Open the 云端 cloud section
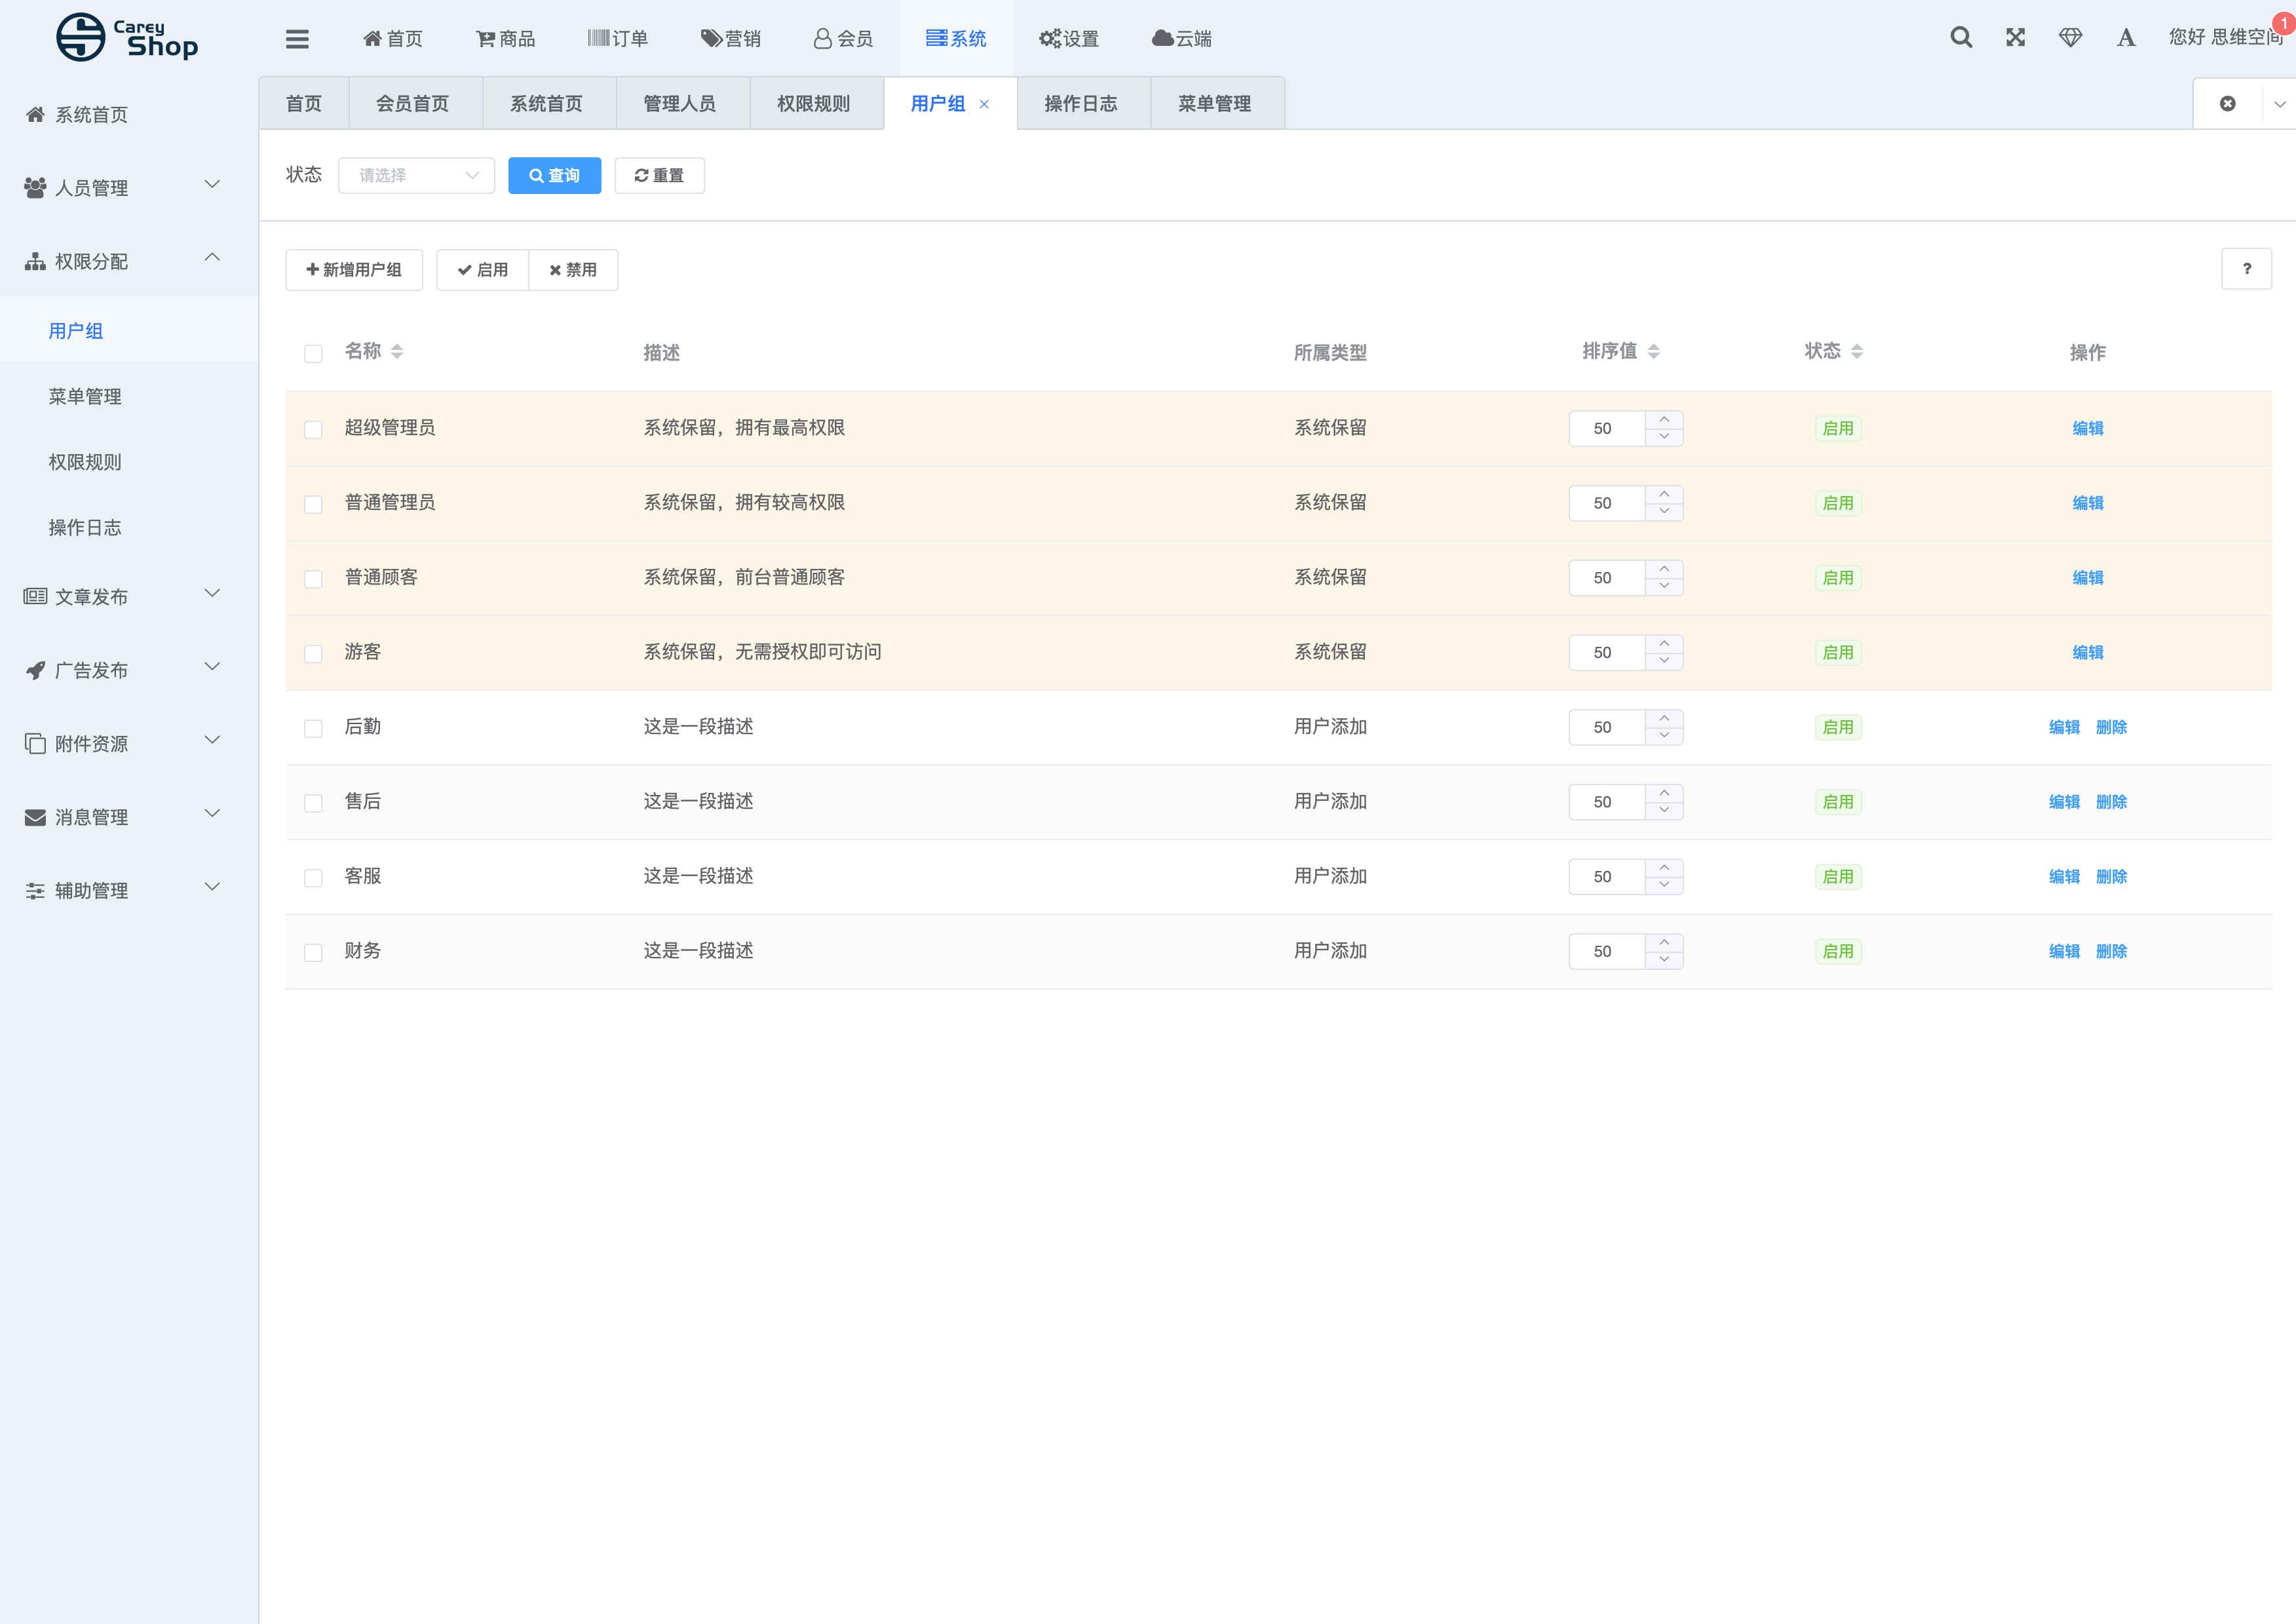 [1182, 38]
